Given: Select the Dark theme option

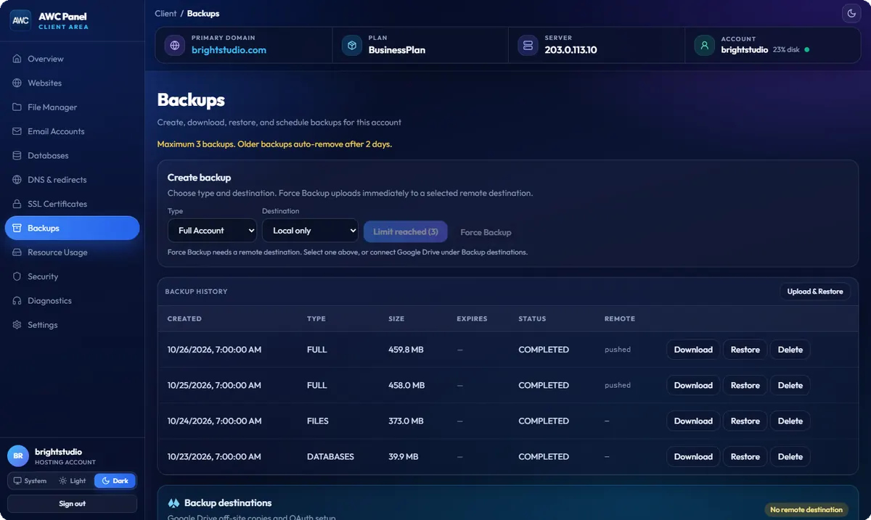Looking at the screenshot, I should point(115,481).
